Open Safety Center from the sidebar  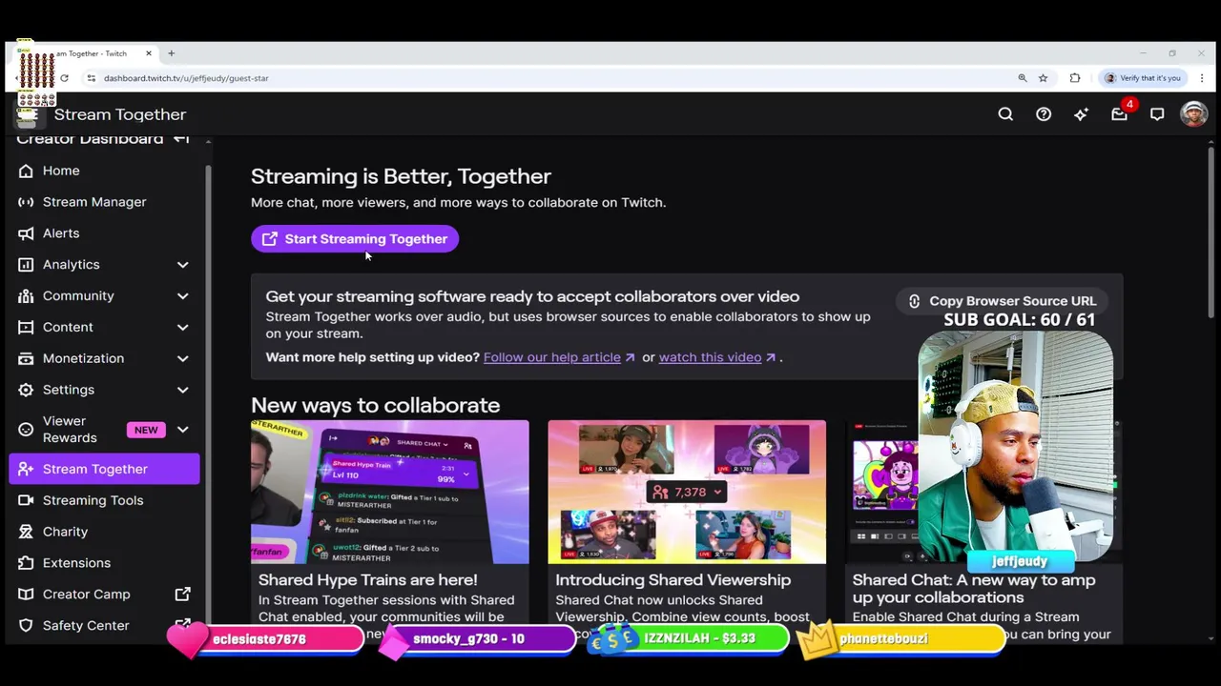105,626
